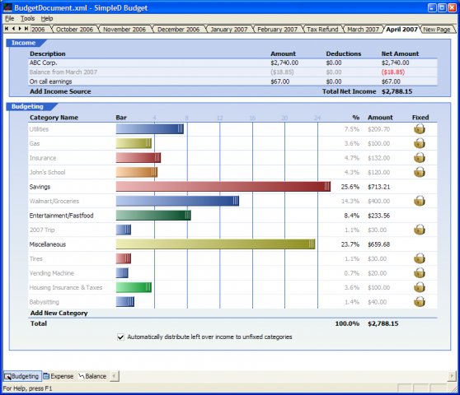The height and width of the screenshot is (395, 460).
Task: Click Balance from March 2007 row
Action: 233,72
